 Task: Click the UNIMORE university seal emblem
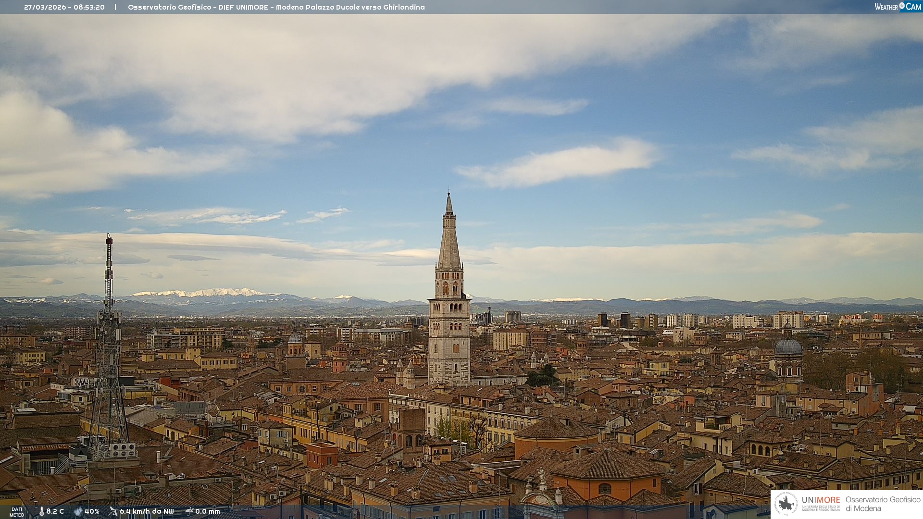coord(786,504)
